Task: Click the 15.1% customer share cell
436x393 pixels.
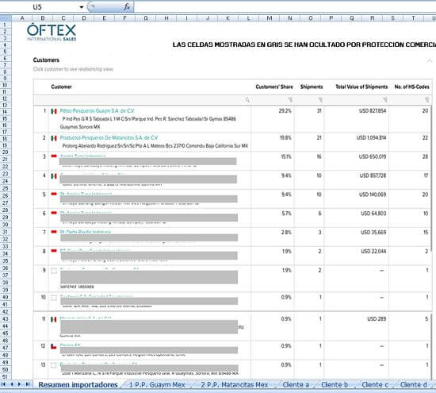Action: tap(286, 156)
